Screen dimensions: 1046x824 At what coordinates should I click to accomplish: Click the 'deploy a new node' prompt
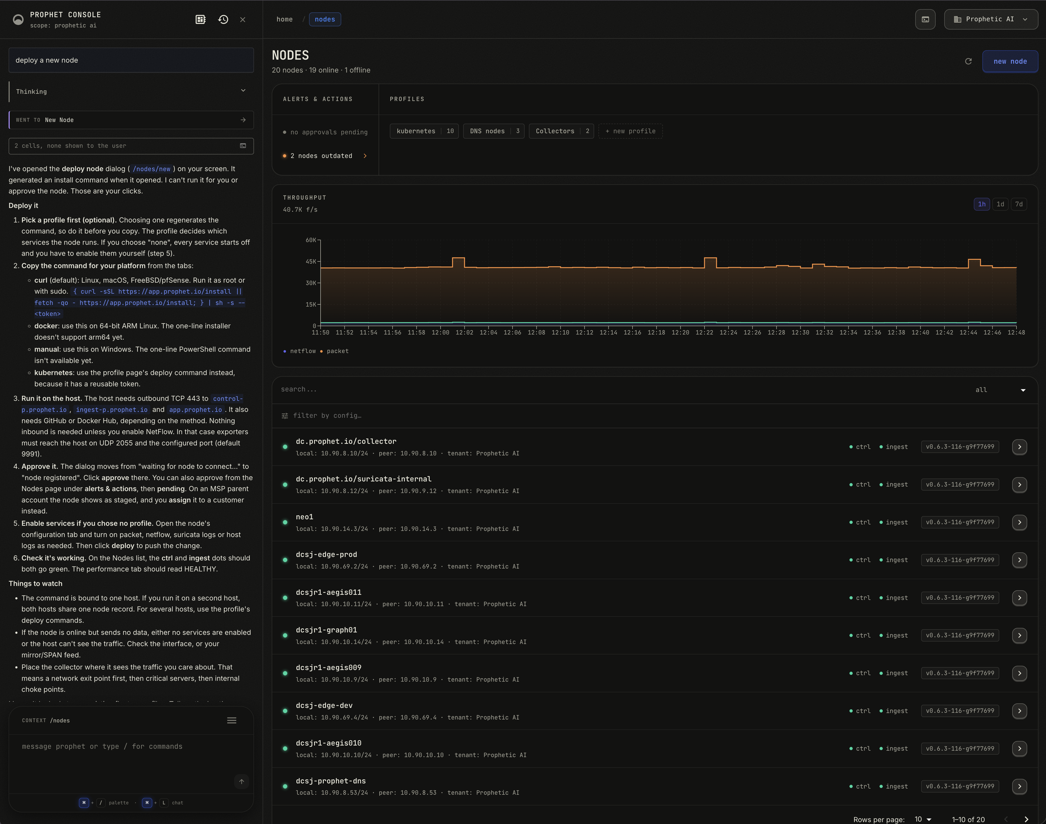coord(131,60)
